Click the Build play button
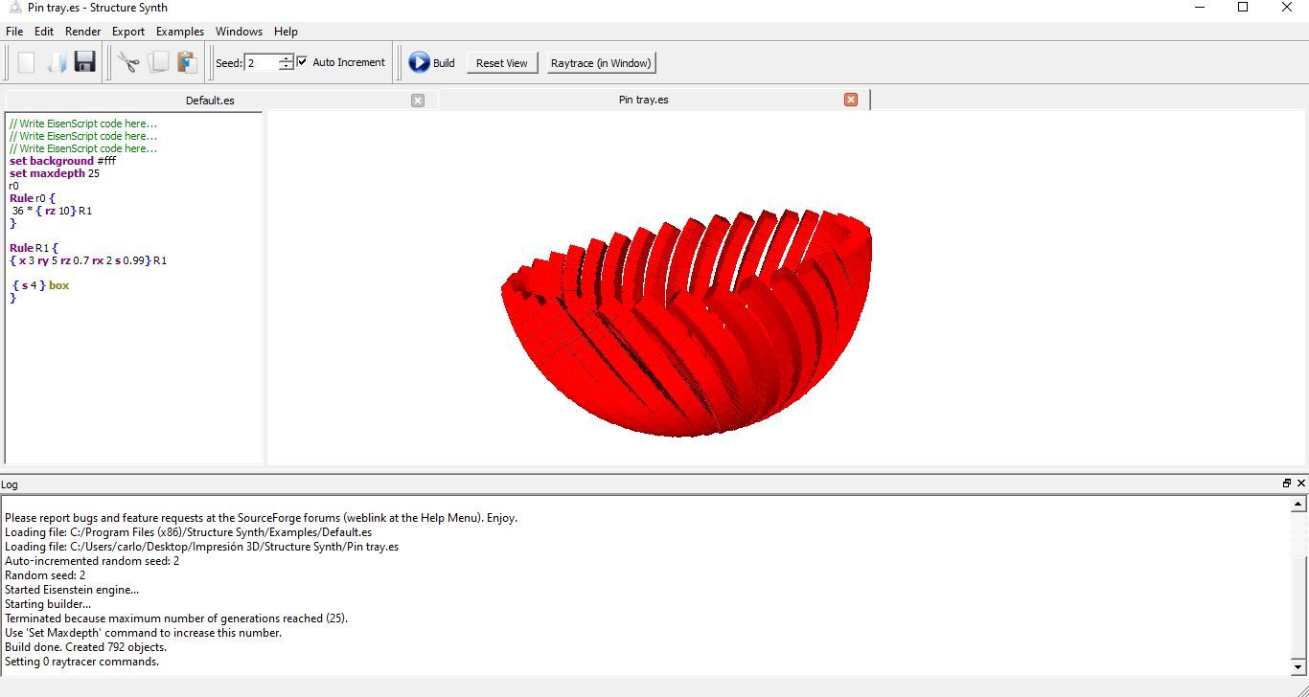Screen dimensions: 1309x697 (x=431, y=62)
